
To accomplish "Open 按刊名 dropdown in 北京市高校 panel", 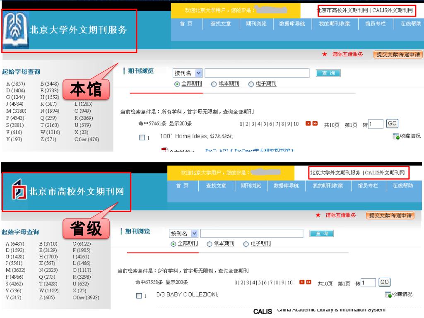I will (183, 233).
